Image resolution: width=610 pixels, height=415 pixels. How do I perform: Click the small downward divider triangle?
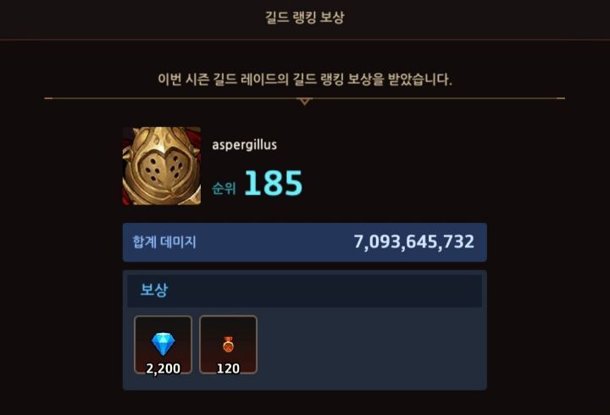pyautogui.click(x=305, y=102)
